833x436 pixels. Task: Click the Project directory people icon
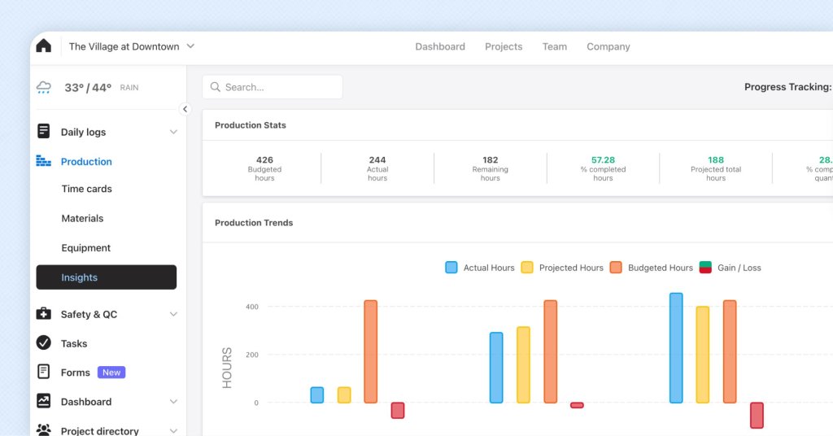44,430
